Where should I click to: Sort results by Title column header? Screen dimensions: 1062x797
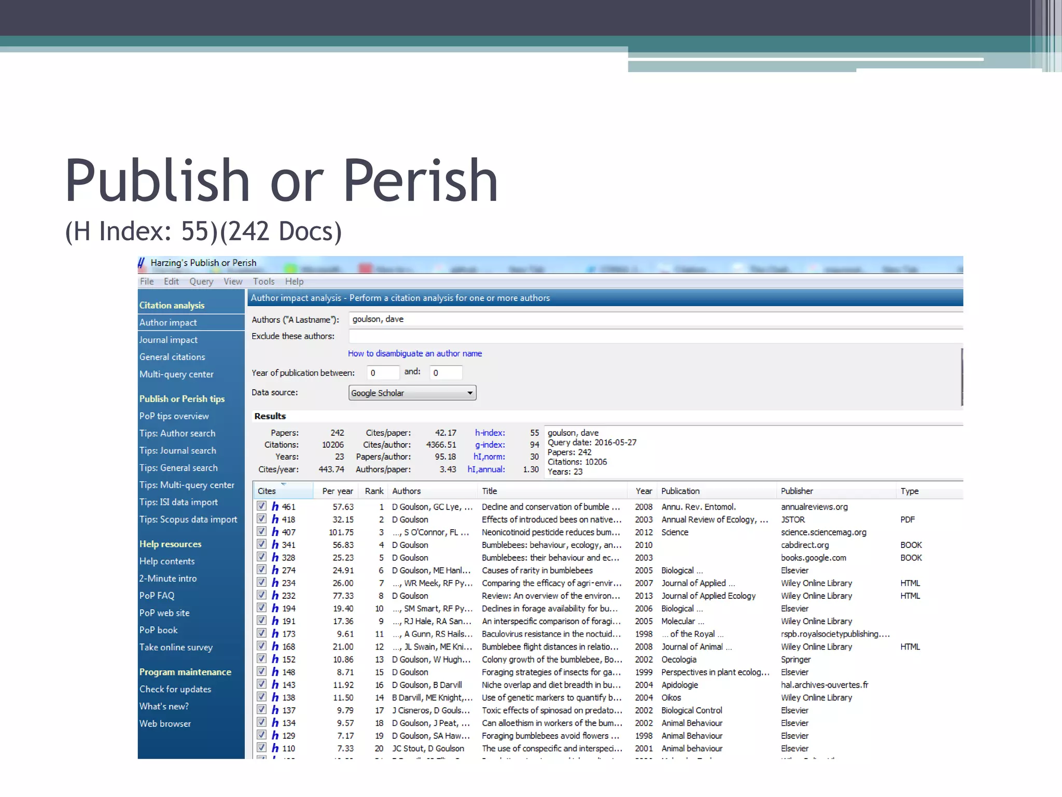tap(552, 491)
